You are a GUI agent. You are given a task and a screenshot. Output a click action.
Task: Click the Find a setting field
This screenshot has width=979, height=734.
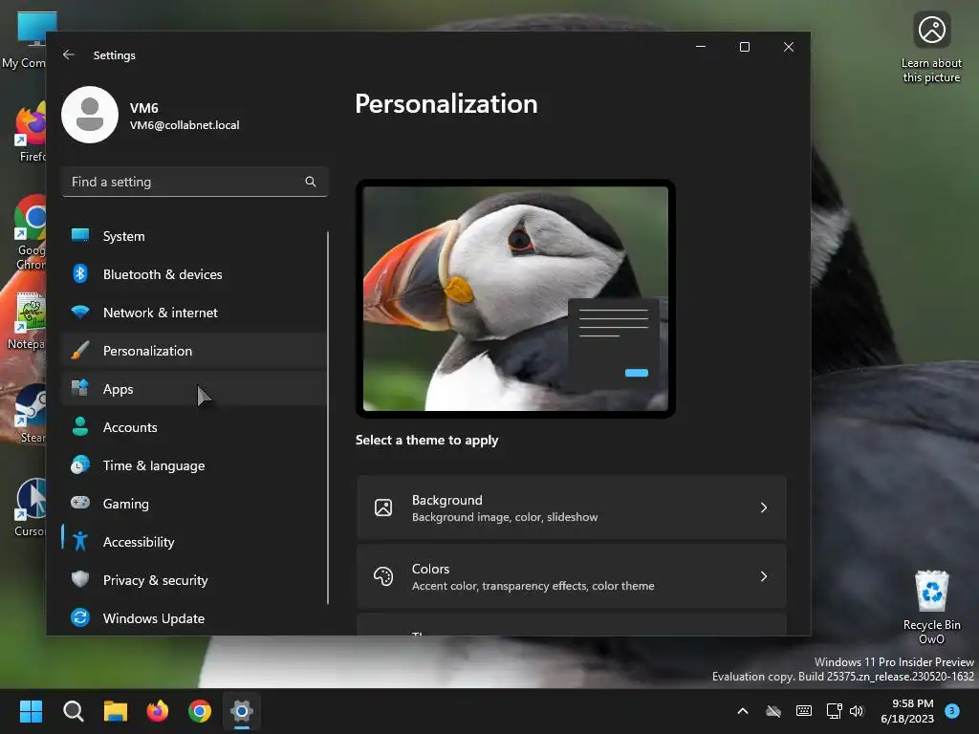click(x=194, y=182)
